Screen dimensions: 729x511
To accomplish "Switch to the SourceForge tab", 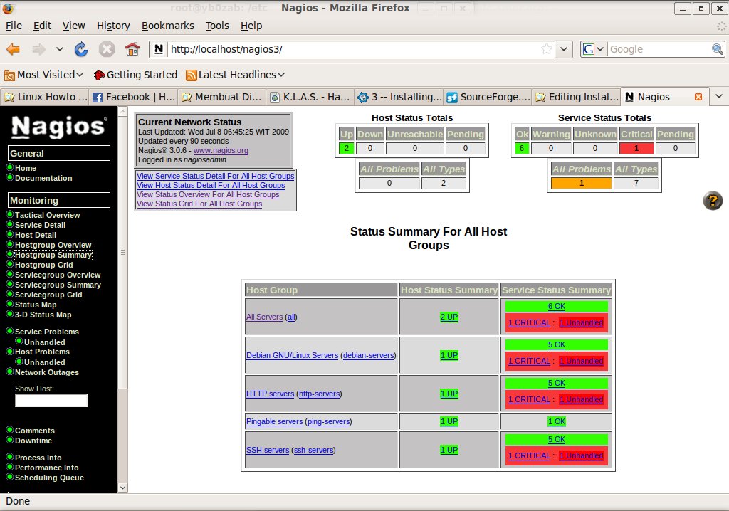I will pyautogui.click(x=488, y=97).
